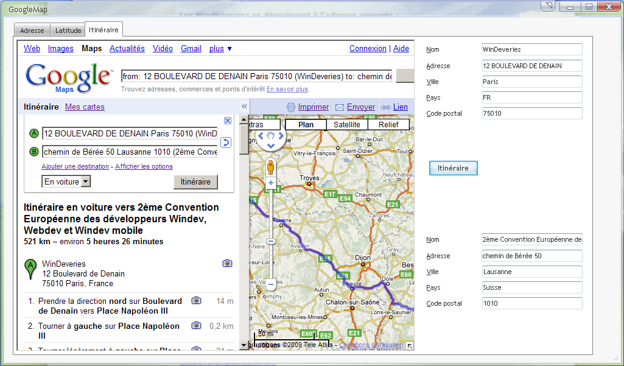Click the Itinéraire button under the destination fields
Viewport: 624px width, 366px height.
tap(195, 181)
